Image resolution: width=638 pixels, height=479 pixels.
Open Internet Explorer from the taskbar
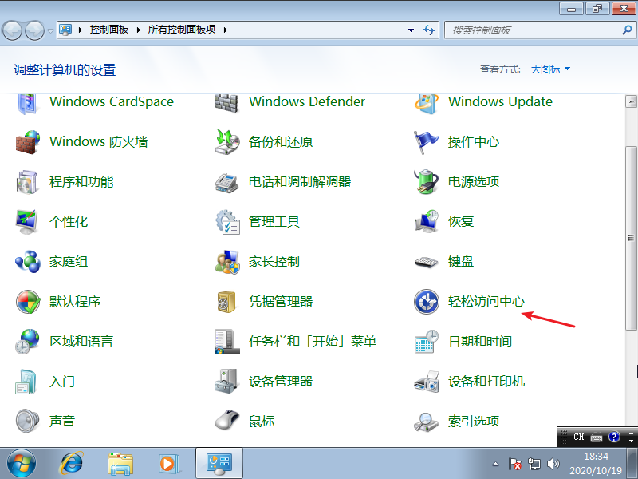click(73, 462)
